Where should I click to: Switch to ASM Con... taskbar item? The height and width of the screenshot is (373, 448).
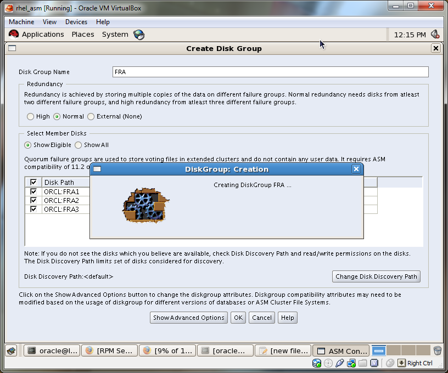[x=341, y=351]
